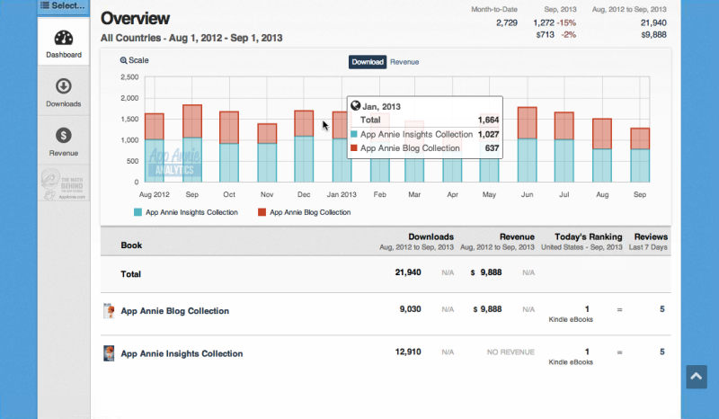The width and height of the screenshot is (719, 419).
Task: Click the scroll-to-top arrow button
Action: pyautogui.click(x=697, y=377)
